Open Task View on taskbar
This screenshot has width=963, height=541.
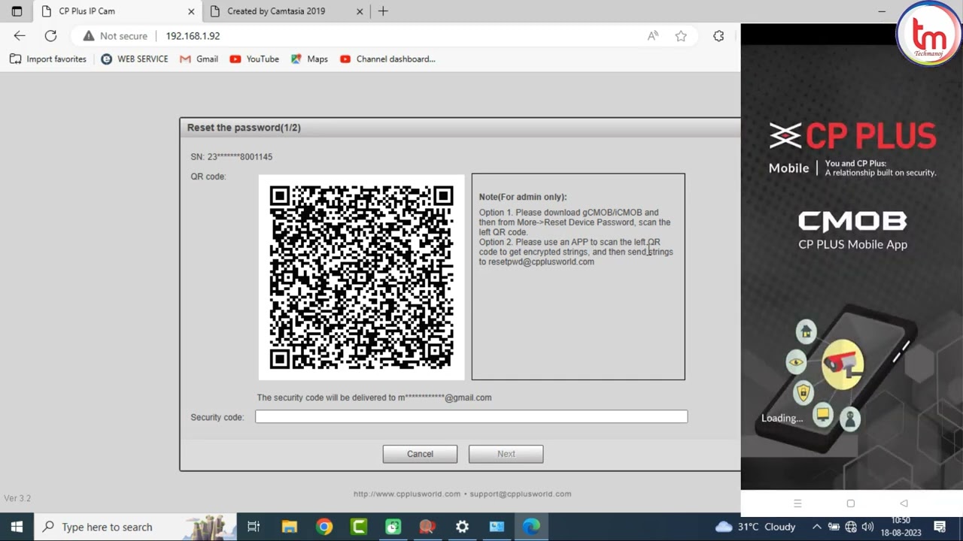[x=254, y=527]
